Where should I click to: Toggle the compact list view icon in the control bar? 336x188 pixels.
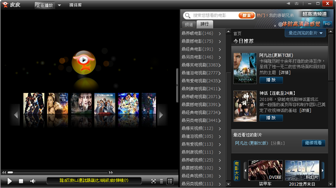[x=162, y=181]
